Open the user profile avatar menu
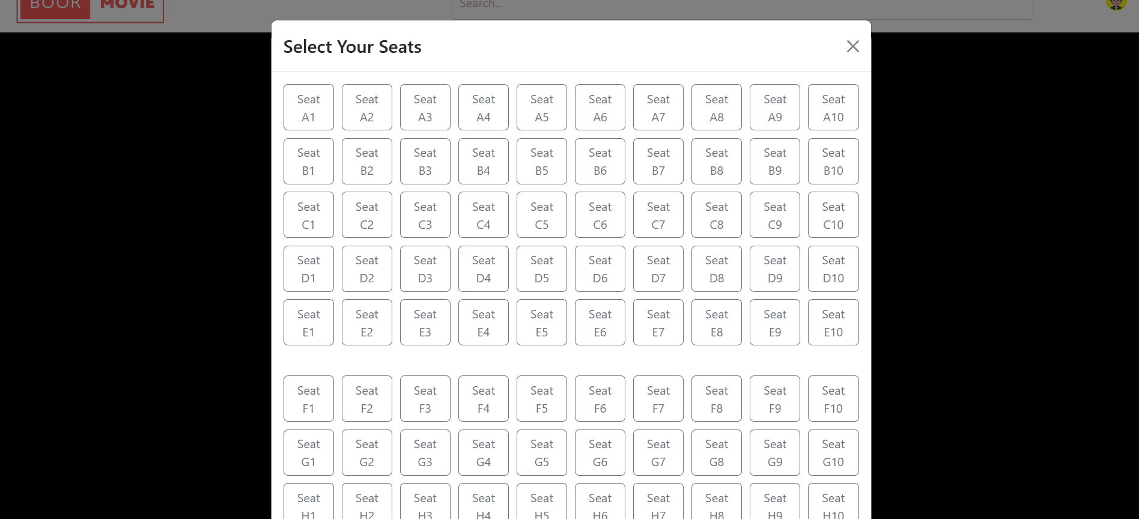Screen dimensions: 1139x519 [1116, 4]
